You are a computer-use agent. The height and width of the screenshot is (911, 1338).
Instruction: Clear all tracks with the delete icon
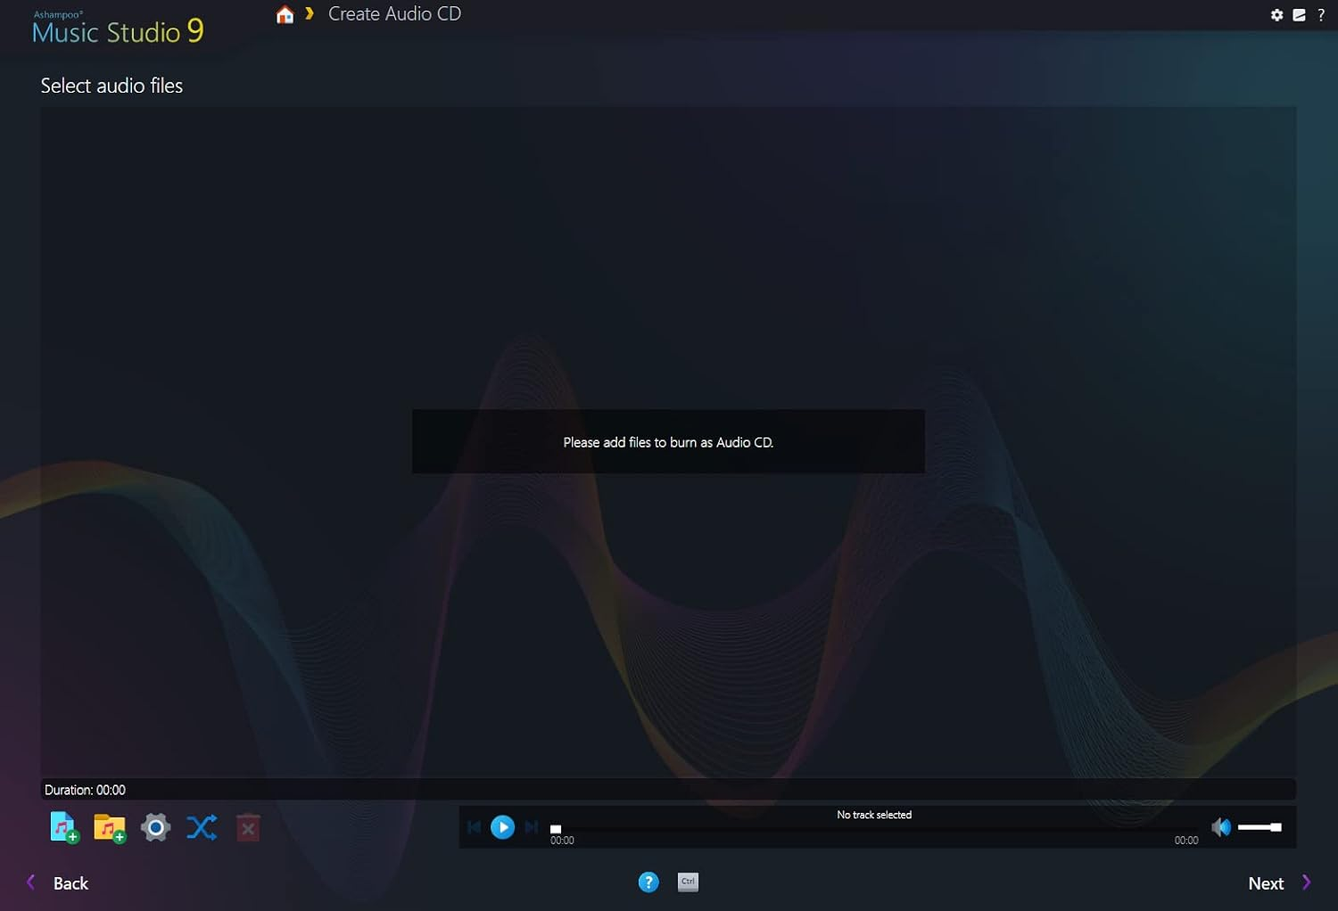(247, 826)
